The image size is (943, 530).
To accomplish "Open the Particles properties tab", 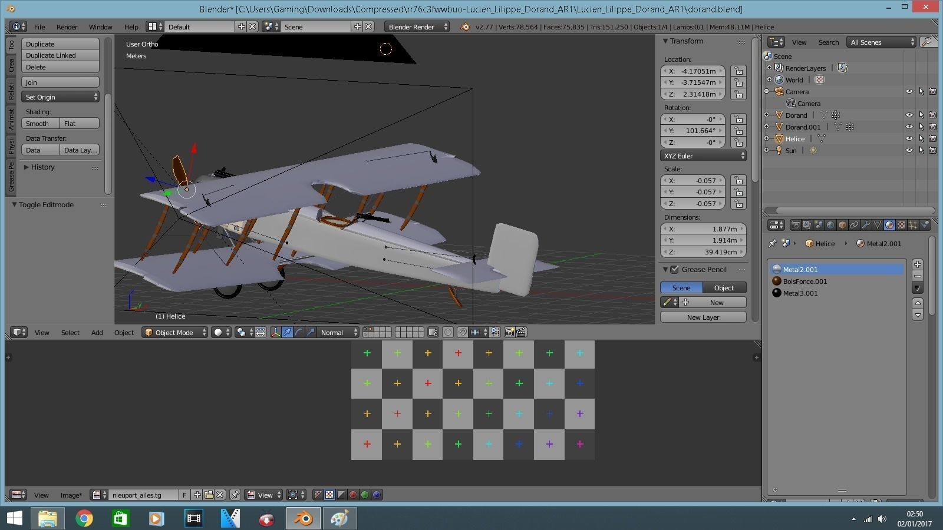I will [x=913, y=225].
